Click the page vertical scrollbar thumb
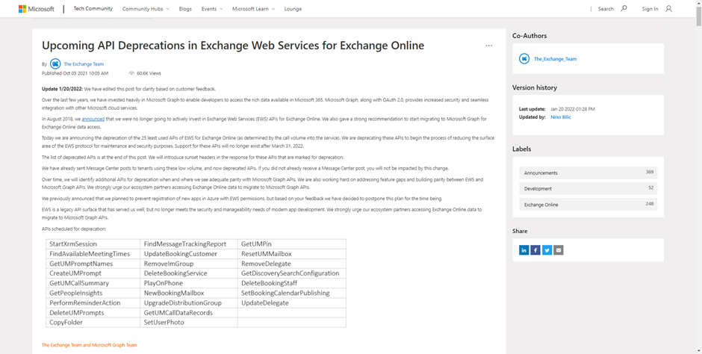The image size is (702, 354). click(x=698, y=16)
